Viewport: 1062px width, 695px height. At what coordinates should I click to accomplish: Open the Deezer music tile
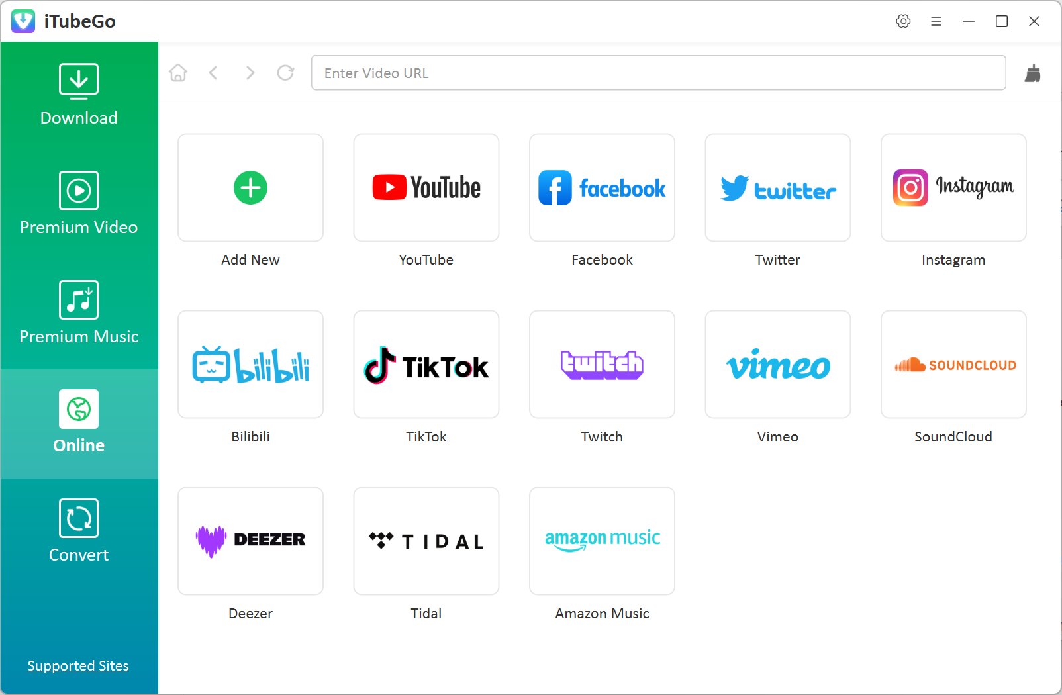(250, 541)
